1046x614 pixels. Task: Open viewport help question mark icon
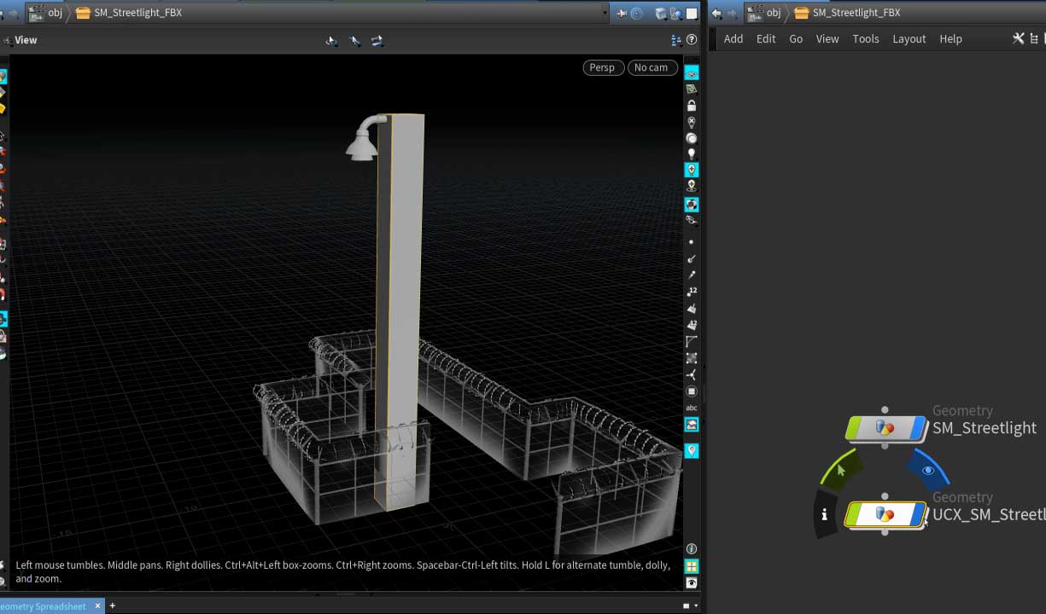coord(692,39)
